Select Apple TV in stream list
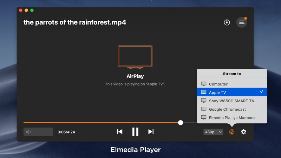Image resolution: width=281 pixels, height=158 pixels. point(232,92)
